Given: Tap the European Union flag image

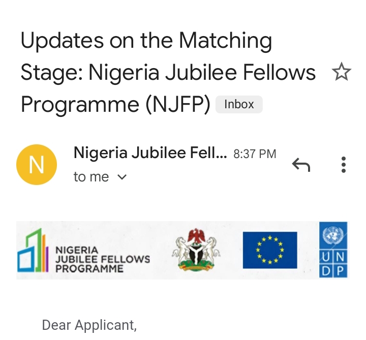Looking at the screenshot, I should [269, 250].
